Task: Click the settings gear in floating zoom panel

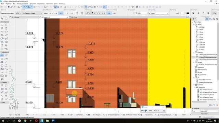Action: (x=164, y=111)
